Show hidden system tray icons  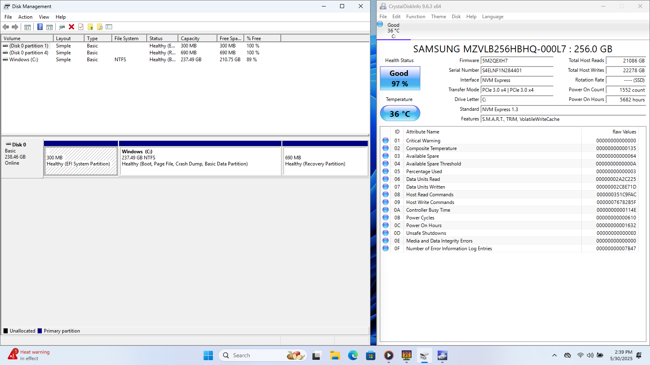[555, 355]
